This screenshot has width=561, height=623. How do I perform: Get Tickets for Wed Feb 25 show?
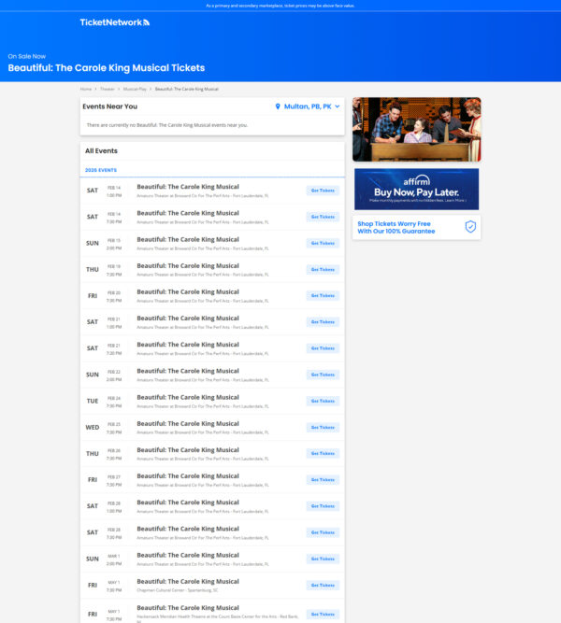click(x=323, y=427)
